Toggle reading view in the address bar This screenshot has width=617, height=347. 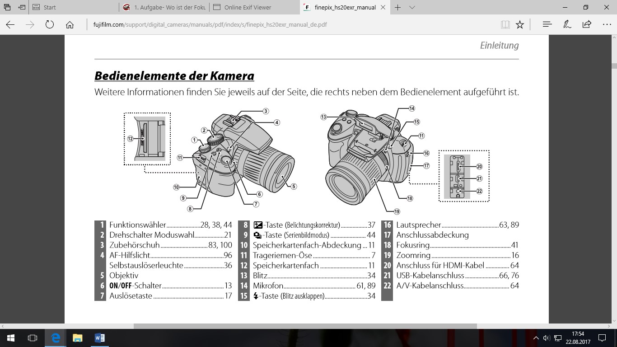pos(505,24)
